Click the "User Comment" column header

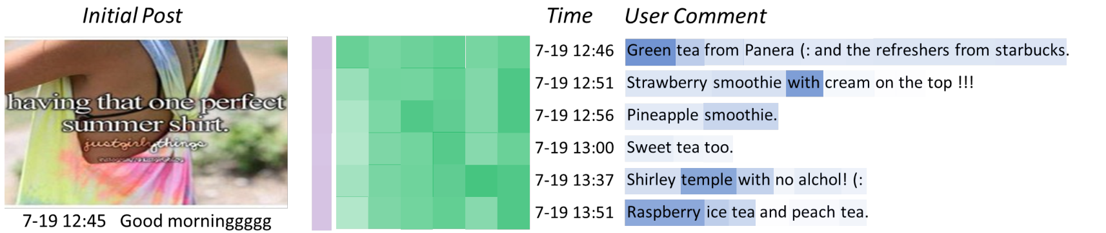click(696, 15)
